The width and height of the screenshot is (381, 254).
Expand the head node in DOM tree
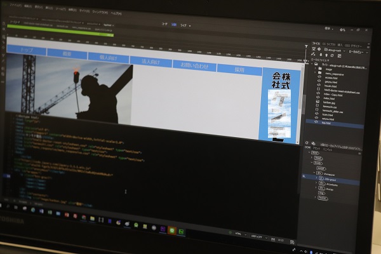click(x=312, y=157)
